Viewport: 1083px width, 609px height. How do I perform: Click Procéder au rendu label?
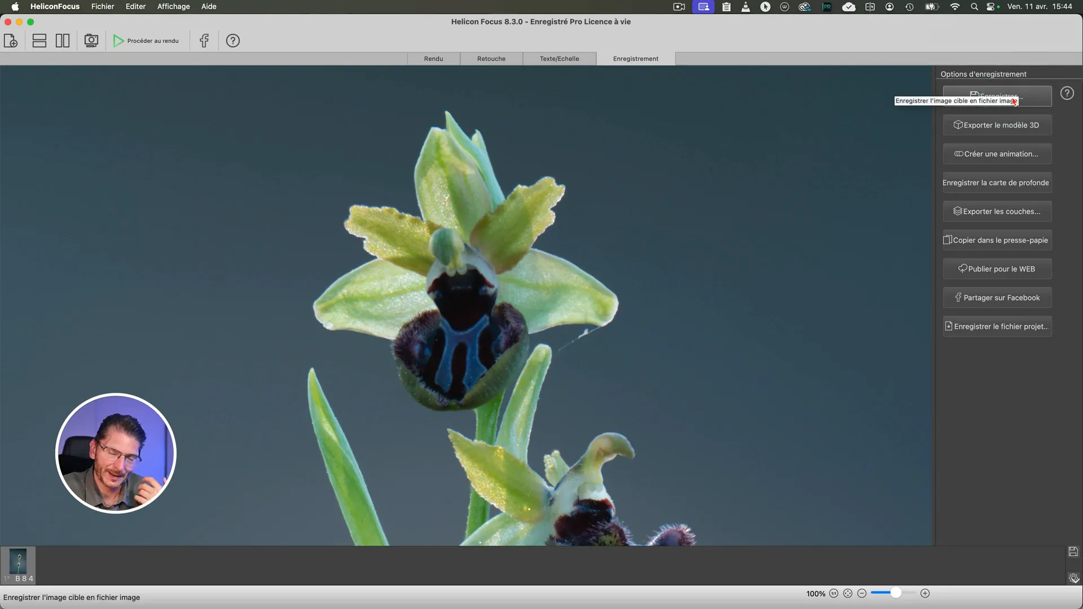click(153, 41)
